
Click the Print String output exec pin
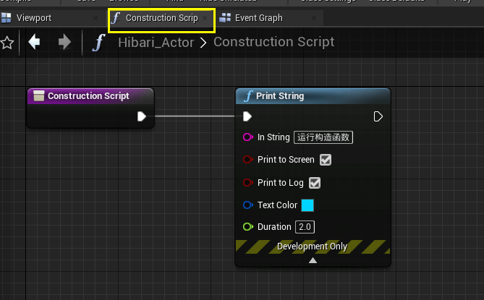[378, 116]
